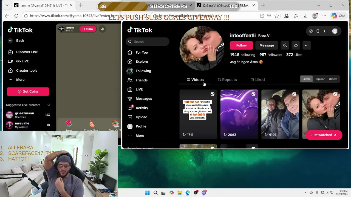Click Get Coins button in back window
The height and width of the screenshot is (197, 351).
tap(28, 92)
